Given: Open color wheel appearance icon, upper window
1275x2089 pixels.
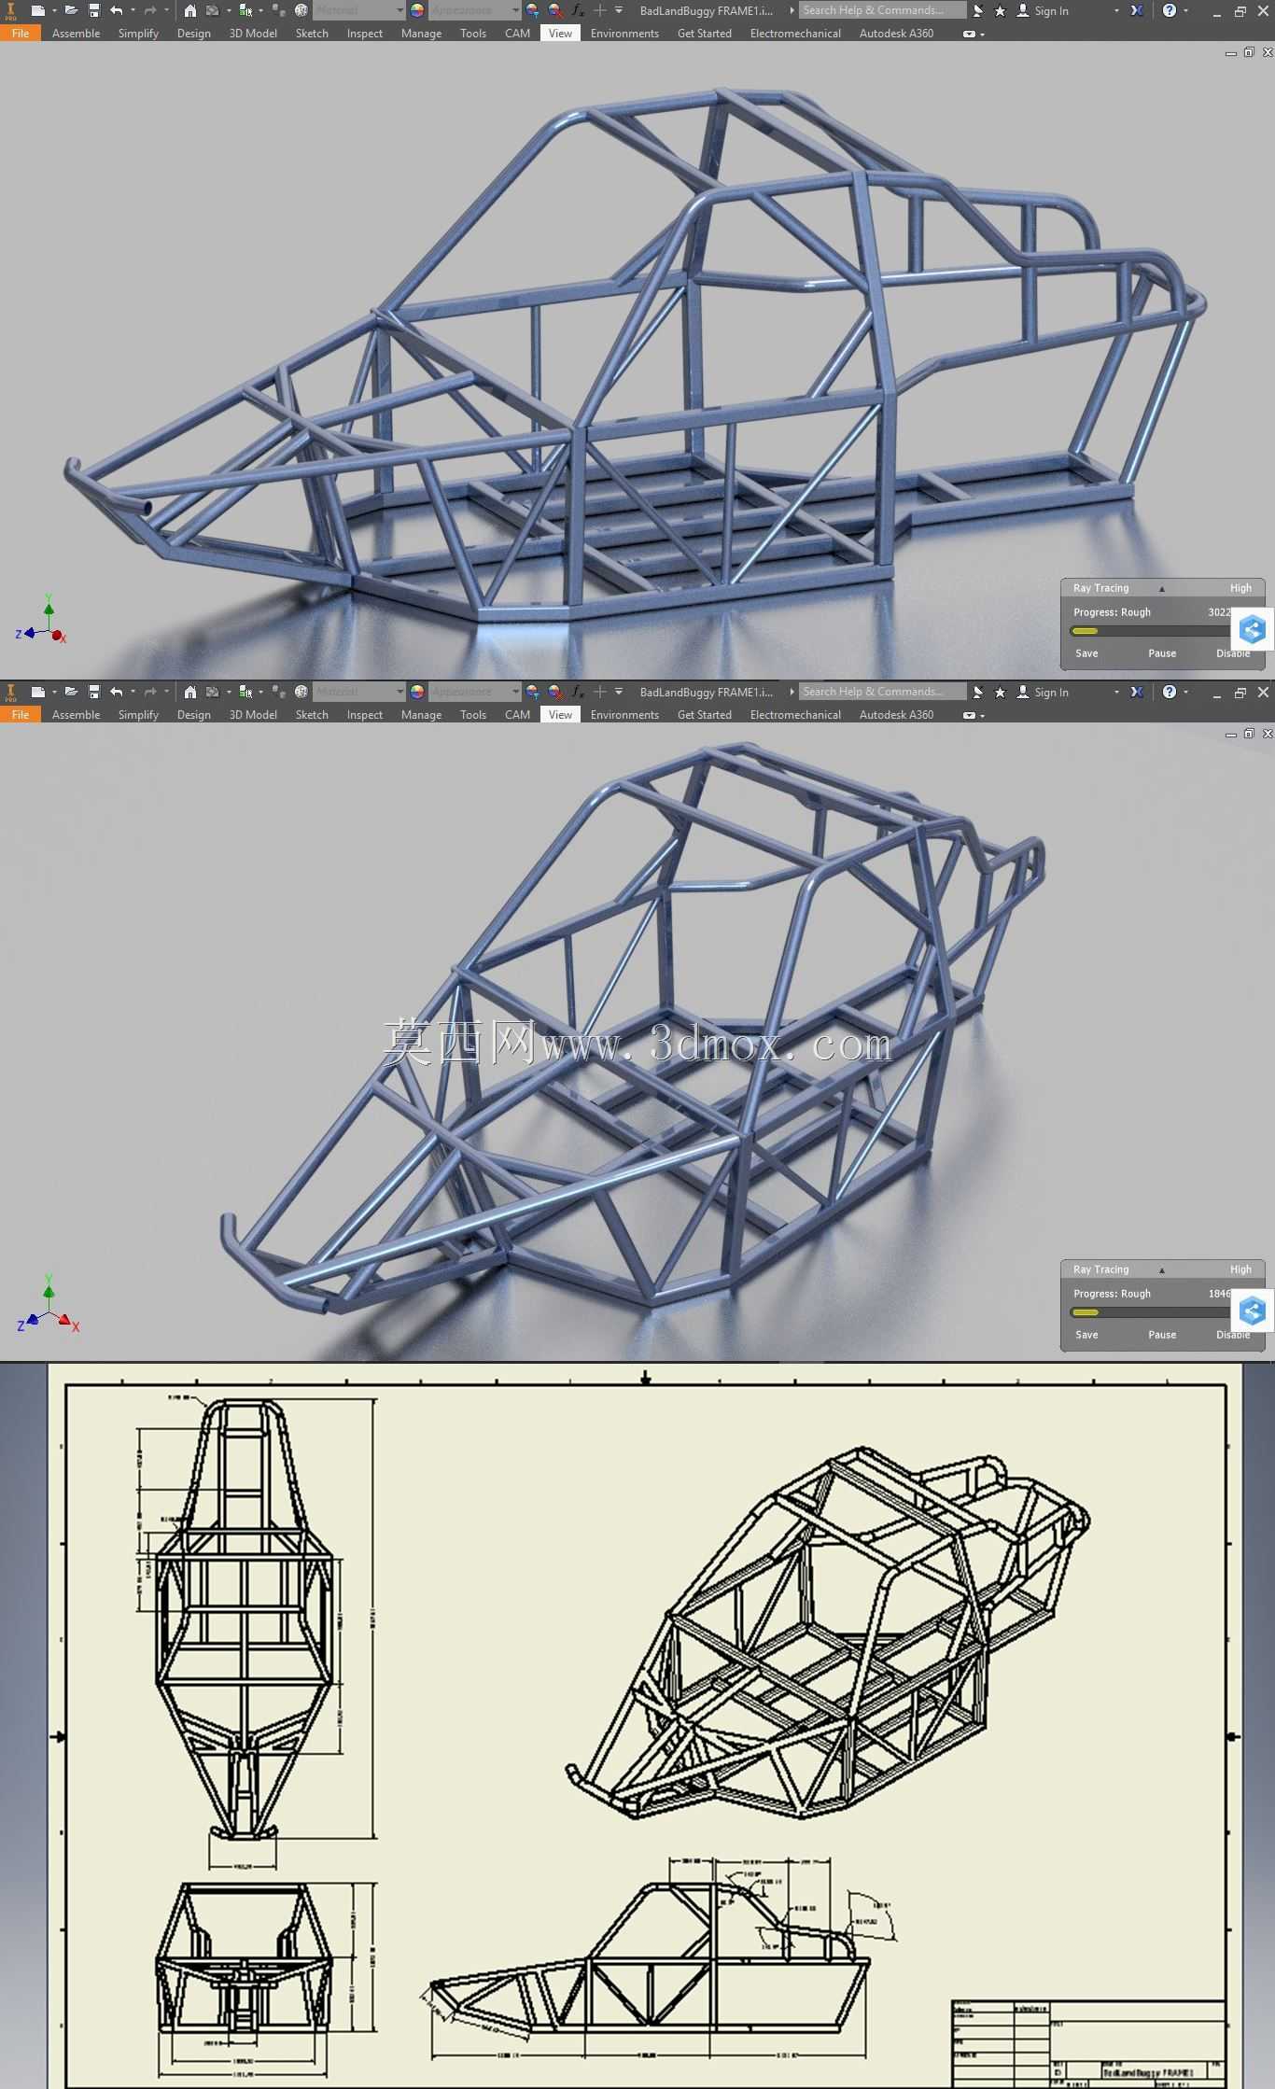Looking at the screenshot, I should click(417, 11).
